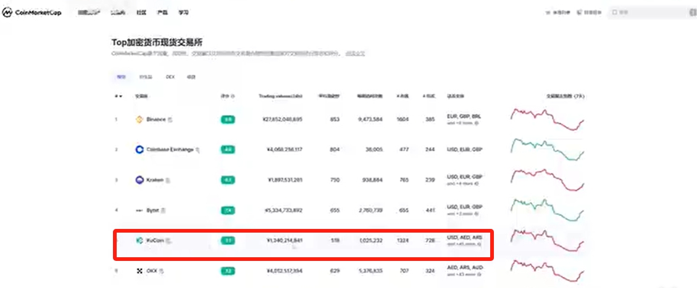Select the fourth tab after DEX
Image resolution: width=697 pixels, height=288 pixels.
coord(191,77)
